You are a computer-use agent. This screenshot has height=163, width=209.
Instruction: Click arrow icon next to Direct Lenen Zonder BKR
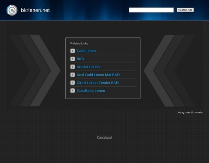tap(73, 83)
